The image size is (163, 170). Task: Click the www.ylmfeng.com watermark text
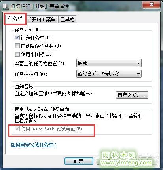(x=127, y=162)
